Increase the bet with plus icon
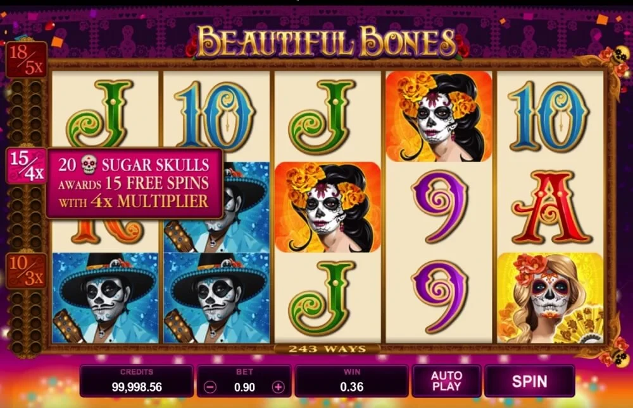Image resolution: width=633 pixels, height=408 pixels. pyautogui.click(x=278, y=387)
